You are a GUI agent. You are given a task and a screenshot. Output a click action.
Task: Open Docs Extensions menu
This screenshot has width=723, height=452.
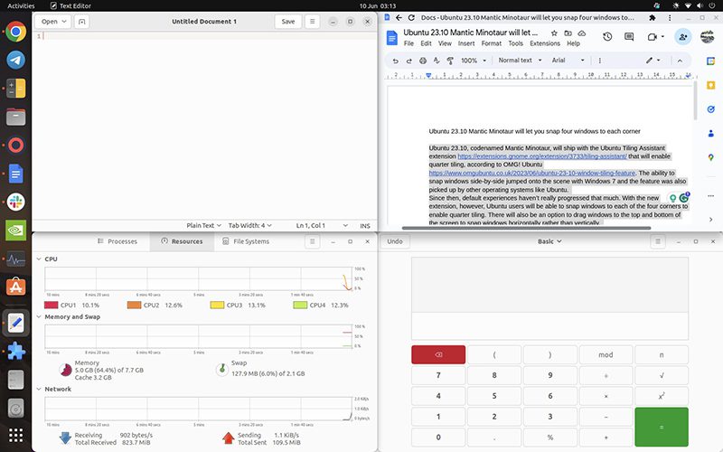pyautogui.click(x=545, y=43)
